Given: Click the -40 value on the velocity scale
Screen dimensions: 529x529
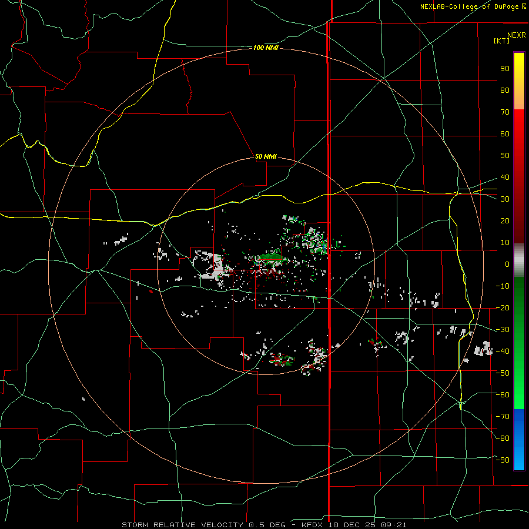Looking at the screenshot, I should coord(503,351).
